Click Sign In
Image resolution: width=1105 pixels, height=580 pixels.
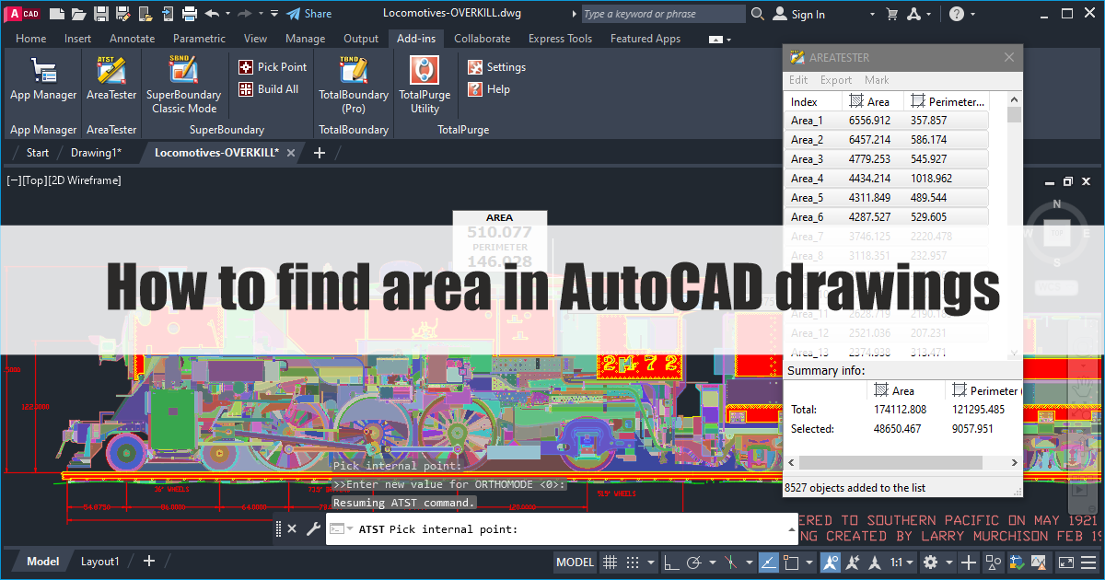[798, 14]
